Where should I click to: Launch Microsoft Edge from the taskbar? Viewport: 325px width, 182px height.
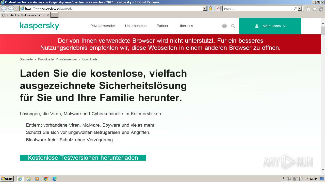[x=55, y=179]
